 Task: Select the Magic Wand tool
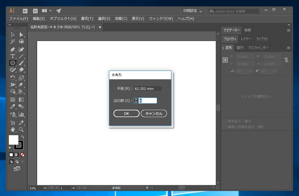(13, 41)
